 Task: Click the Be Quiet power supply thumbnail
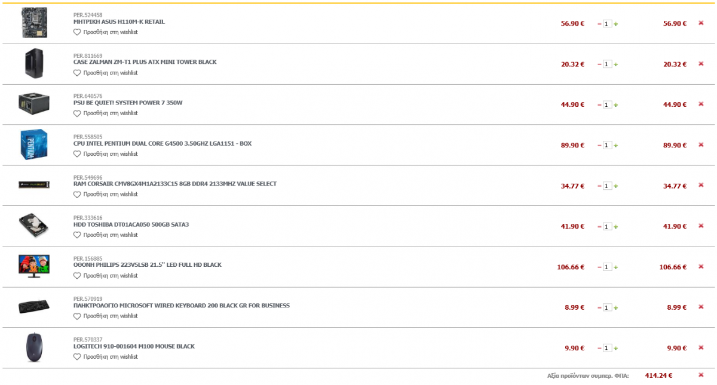tap(34, 104)
